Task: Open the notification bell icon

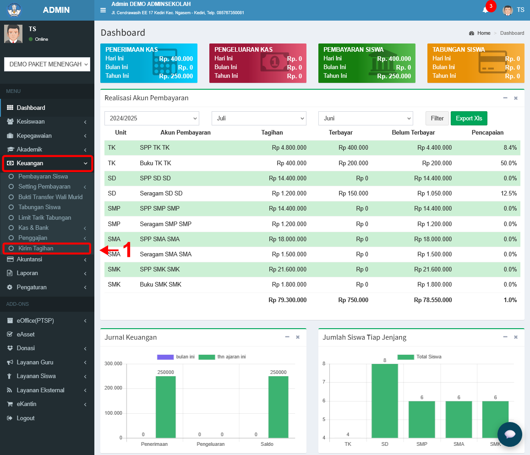Action: (x=486, y=10)
